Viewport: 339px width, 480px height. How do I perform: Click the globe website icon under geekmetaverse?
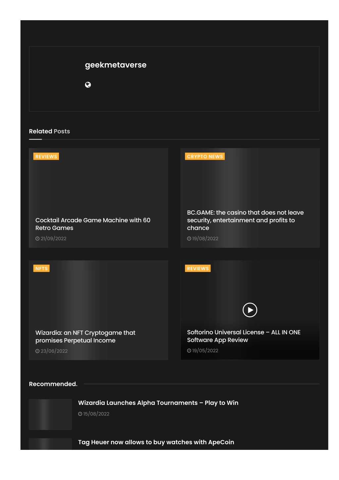tap(88, 85)
